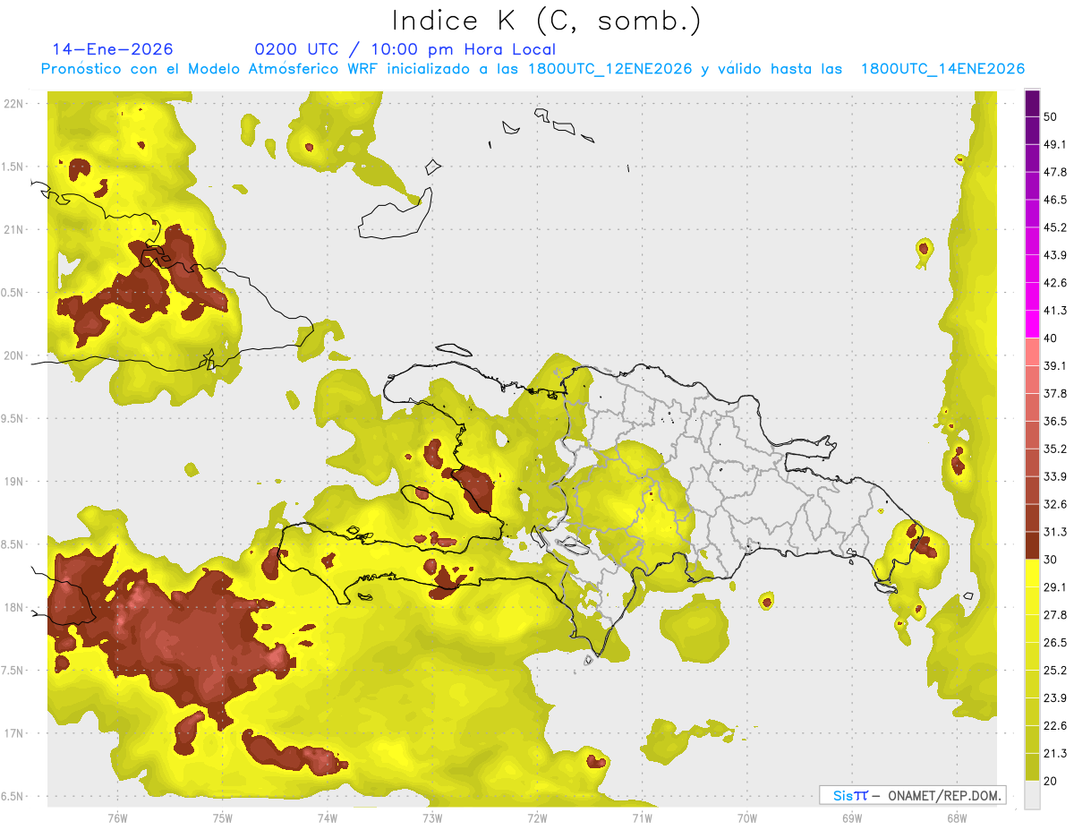
Task: Click the colorbar value "29.1"
Action: [x=1055, y=587]
